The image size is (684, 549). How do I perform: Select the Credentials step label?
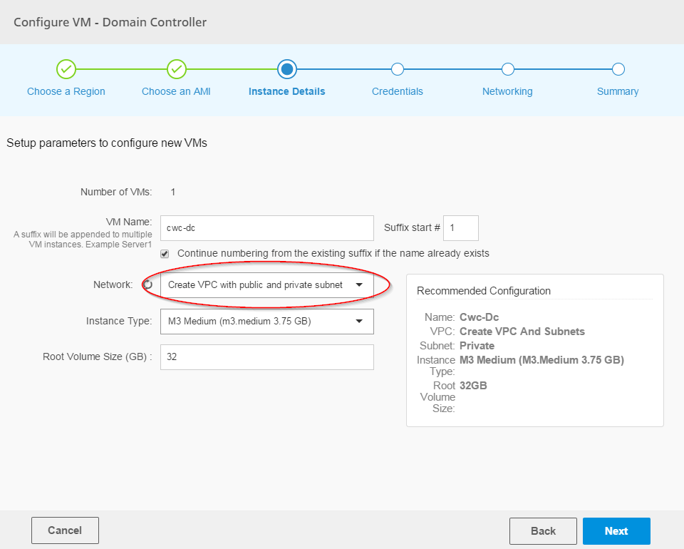[x=398, y=91]
